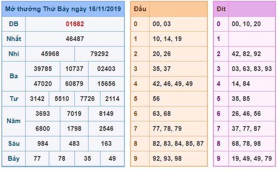Pick Năm prize number 2546

(x=106, y=129)
